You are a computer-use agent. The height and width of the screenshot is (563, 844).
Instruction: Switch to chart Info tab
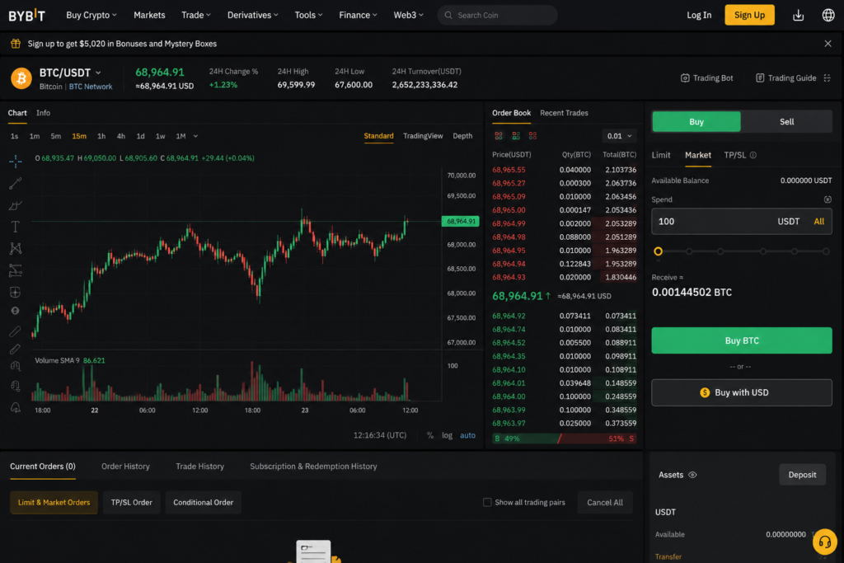coord(43,113)
